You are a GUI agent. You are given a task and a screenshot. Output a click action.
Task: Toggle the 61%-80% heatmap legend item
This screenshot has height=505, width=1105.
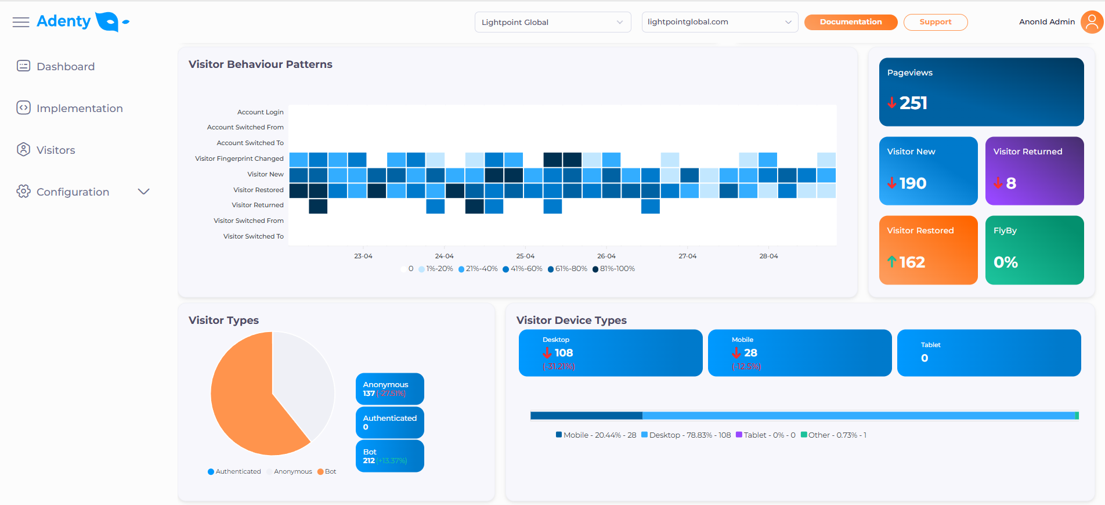568,269
